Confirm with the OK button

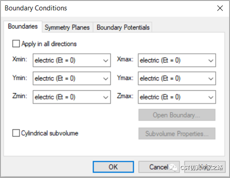tap(113, 167)
